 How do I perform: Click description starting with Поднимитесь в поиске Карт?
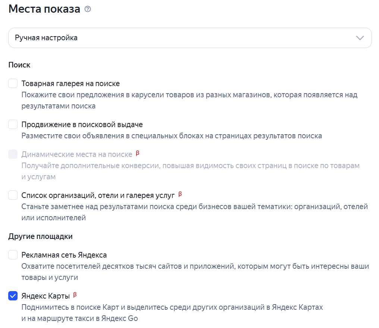[172, 313]
